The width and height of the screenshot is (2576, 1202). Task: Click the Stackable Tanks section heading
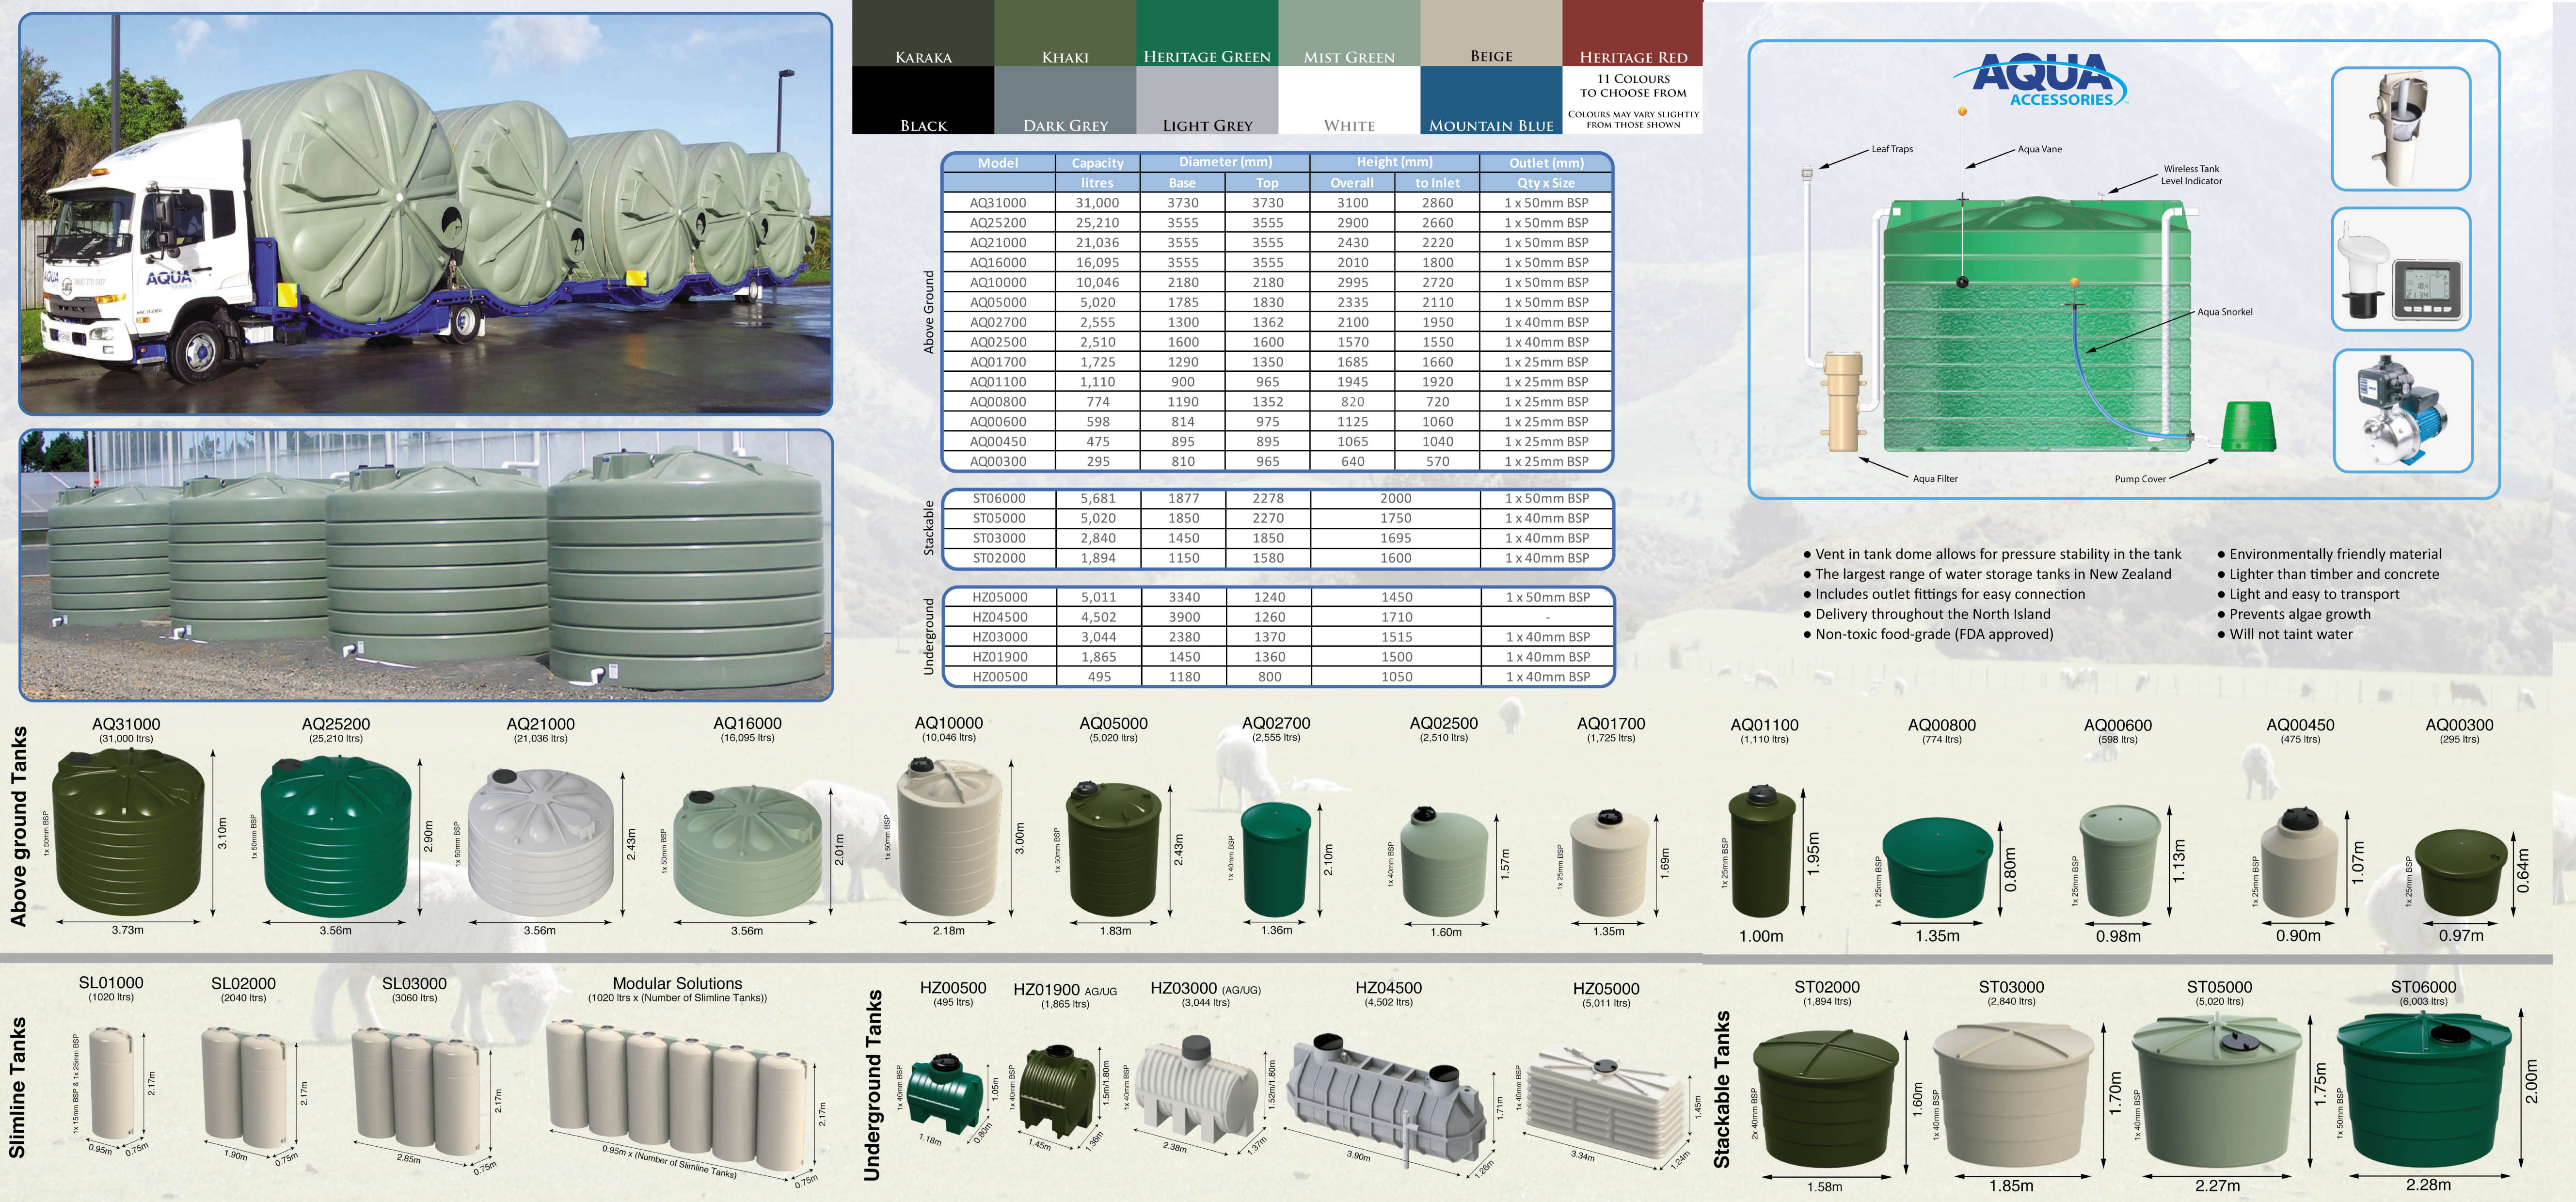(1721, 1089)
